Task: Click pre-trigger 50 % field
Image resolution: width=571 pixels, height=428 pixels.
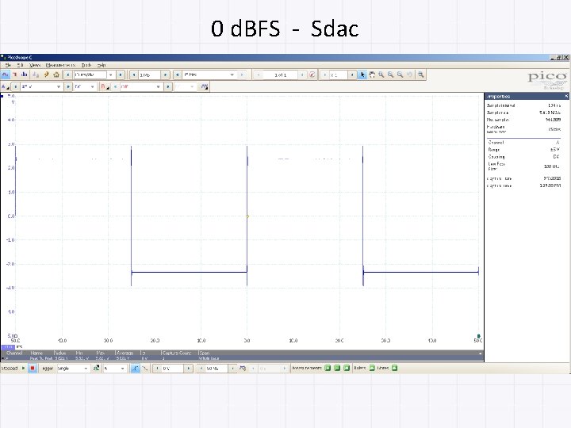Action: (x=217, y=369)
